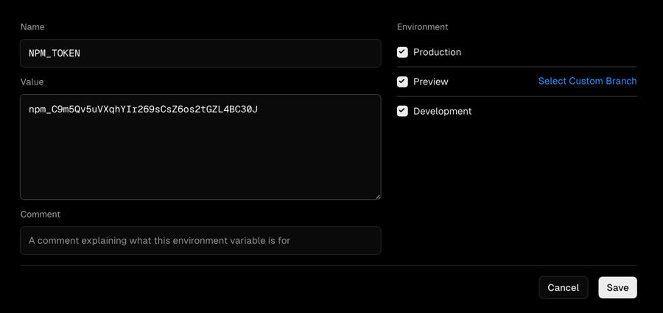Click the comment placeholder text
Viewport: 663px width, 313px height.
[159, 241]
